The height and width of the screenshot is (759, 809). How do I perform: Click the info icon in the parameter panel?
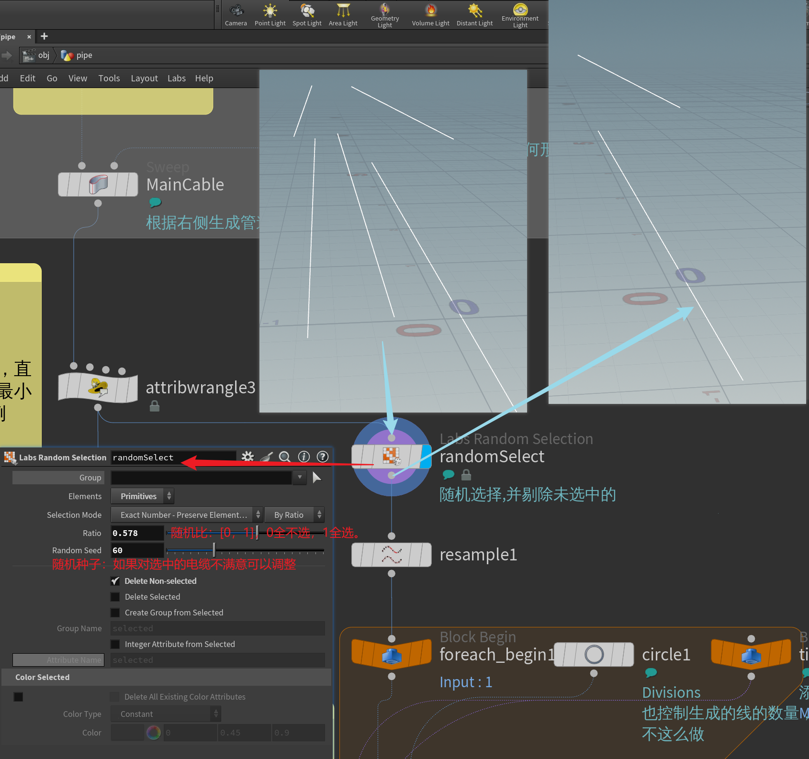click(304, 457)
